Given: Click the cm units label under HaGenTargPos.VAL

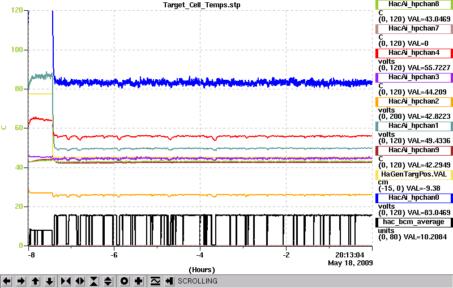Looking at the screenshot, I should pyautogui.click(x=383, y=182).
